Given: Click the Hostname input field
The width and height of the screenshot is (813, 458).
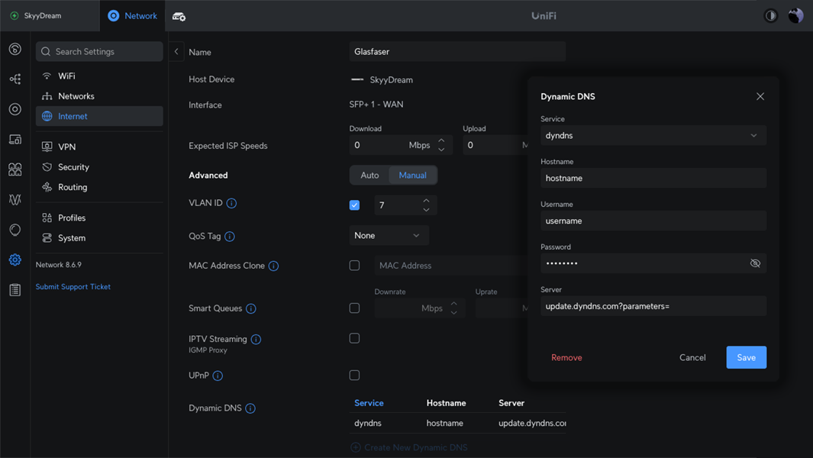Looking at the screenshot, I should (x=653, y=179).
